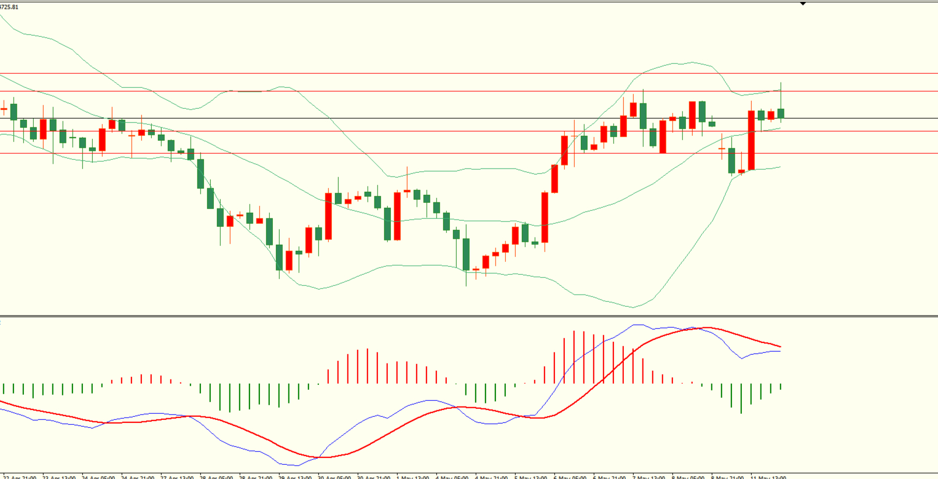Click the tall red candle before the last candles

[751, 140]
